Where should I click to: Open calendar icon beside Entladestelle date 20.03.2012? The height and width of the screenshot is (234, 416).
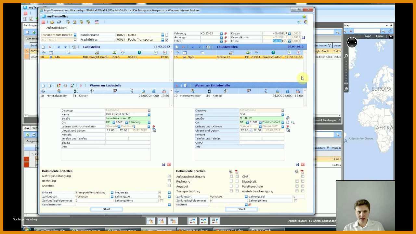tap(288, 130)
